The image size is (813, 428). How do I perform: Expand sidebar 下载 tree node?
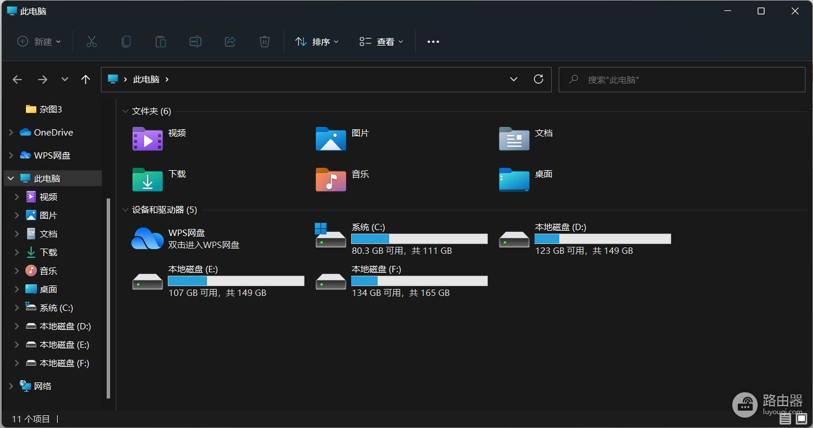pyautogui.click(x=17, y=252)
